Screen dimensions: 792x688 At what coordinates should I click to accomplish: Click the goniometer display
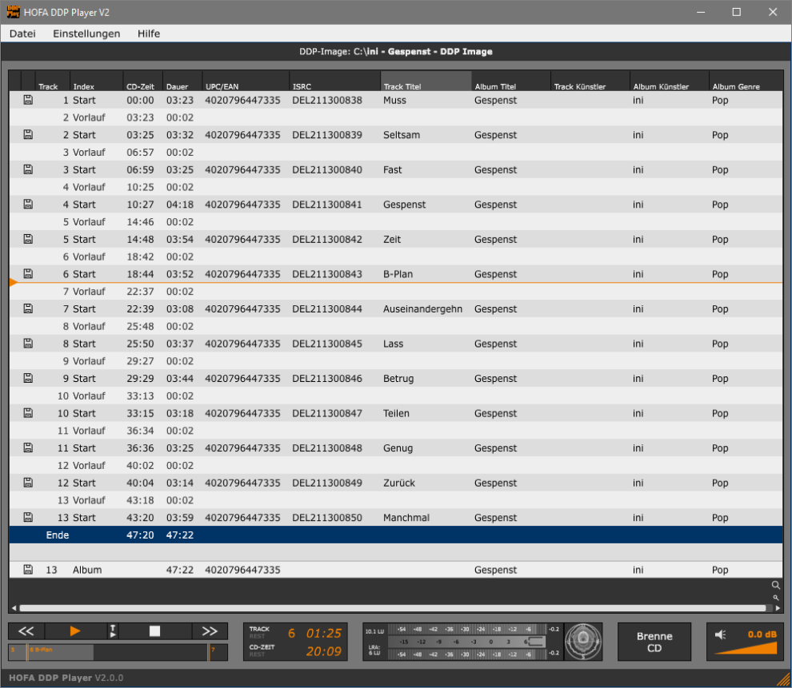(583, 642)
